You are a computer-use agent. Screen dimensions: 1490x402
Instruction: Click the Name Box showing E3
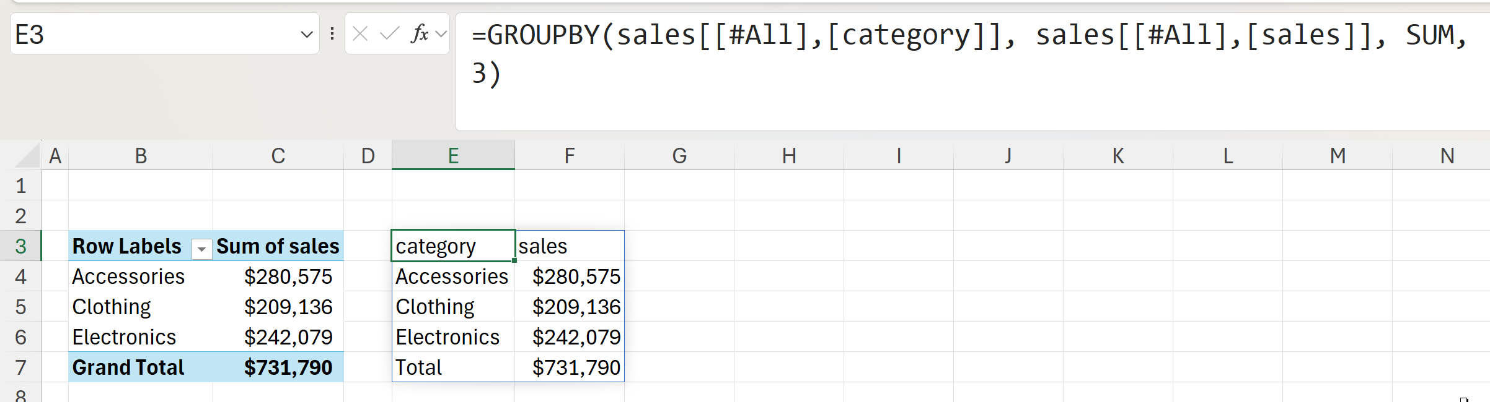pos(149,35)
